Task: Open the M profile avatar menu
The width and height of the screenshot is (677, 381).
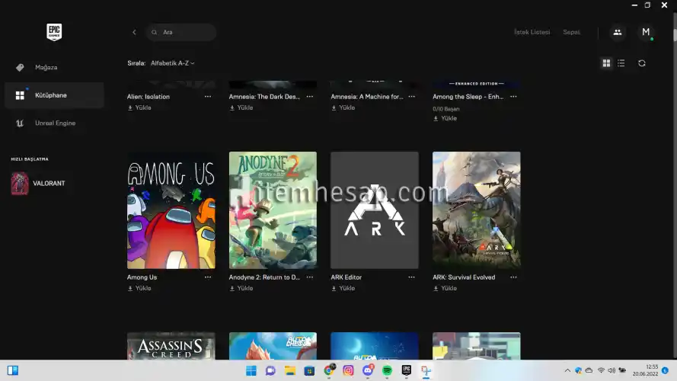Action: 646,32
